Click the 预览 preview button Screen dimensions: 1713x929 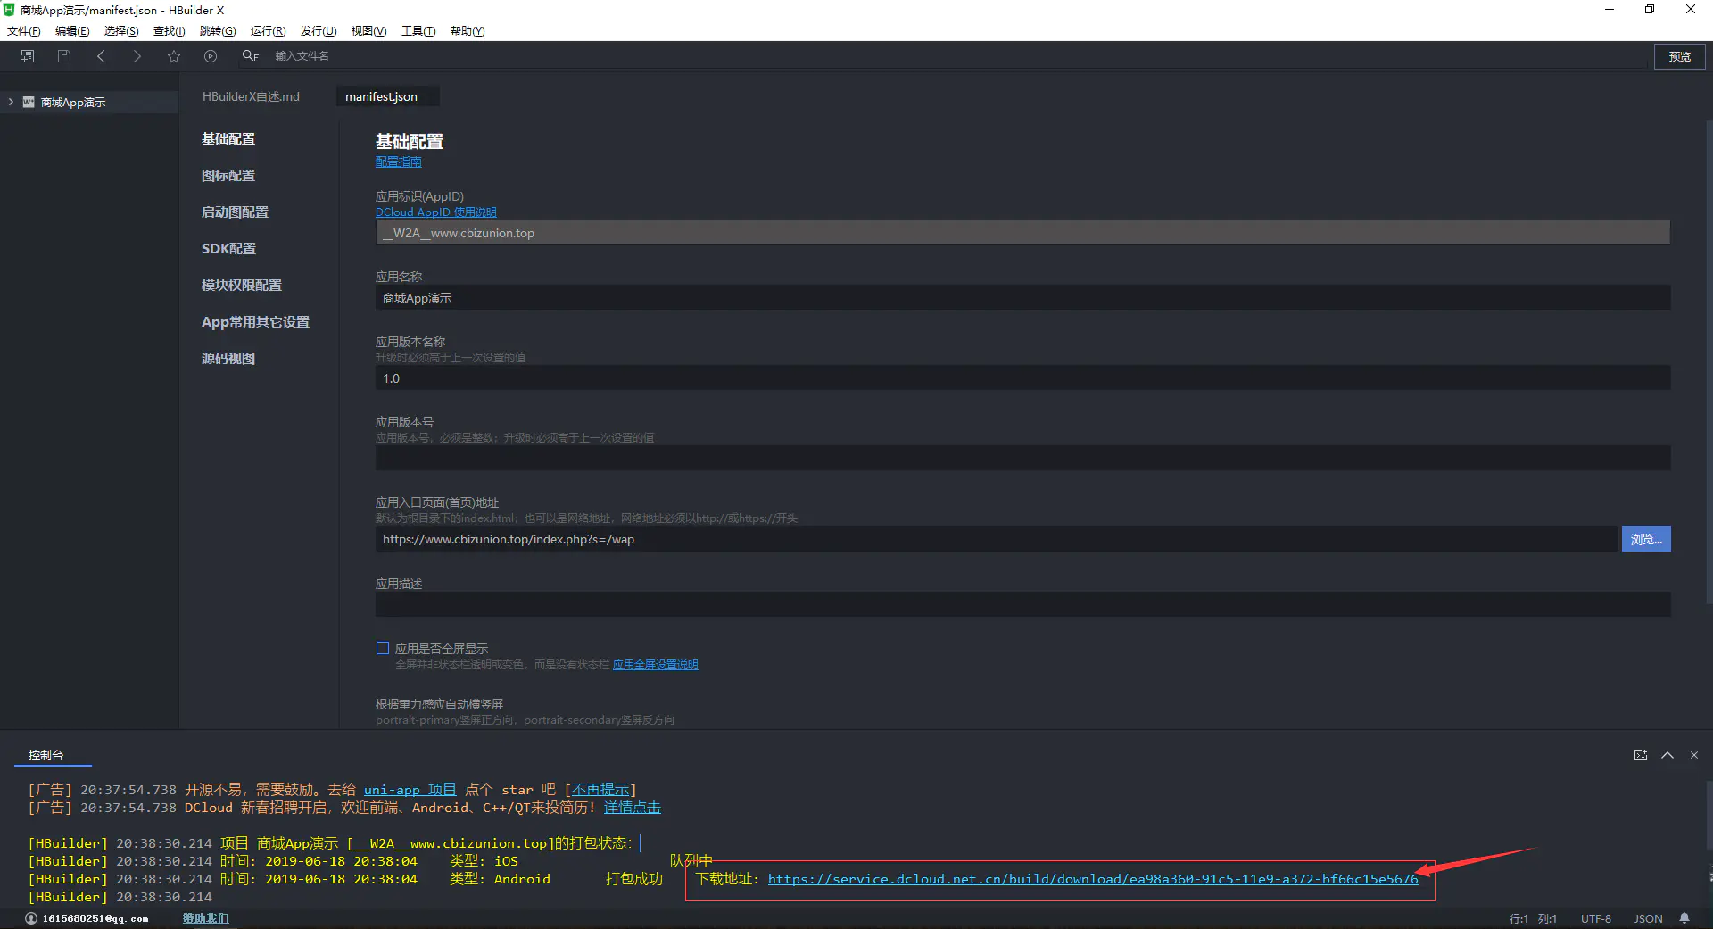coord(1680,56)
